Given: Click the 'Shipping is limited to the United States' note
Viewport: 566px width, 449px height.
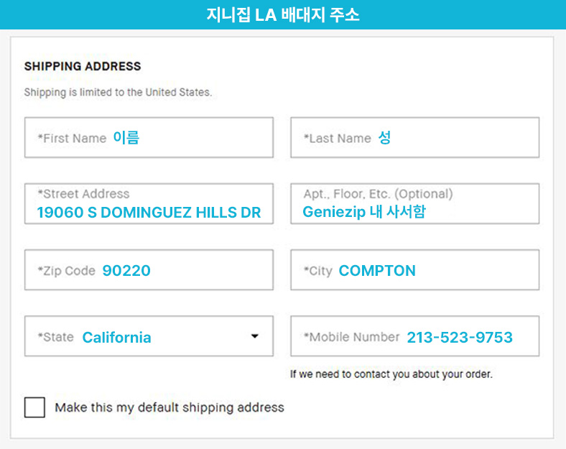Looking at the screenshot, I should point(118,93).
